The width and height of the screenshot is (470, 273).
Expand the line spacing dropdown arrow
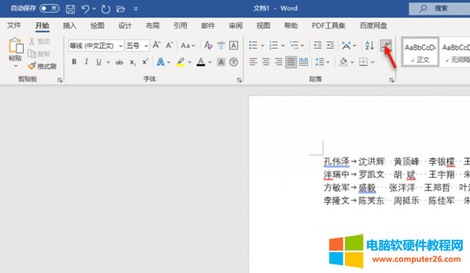(328, 62)
